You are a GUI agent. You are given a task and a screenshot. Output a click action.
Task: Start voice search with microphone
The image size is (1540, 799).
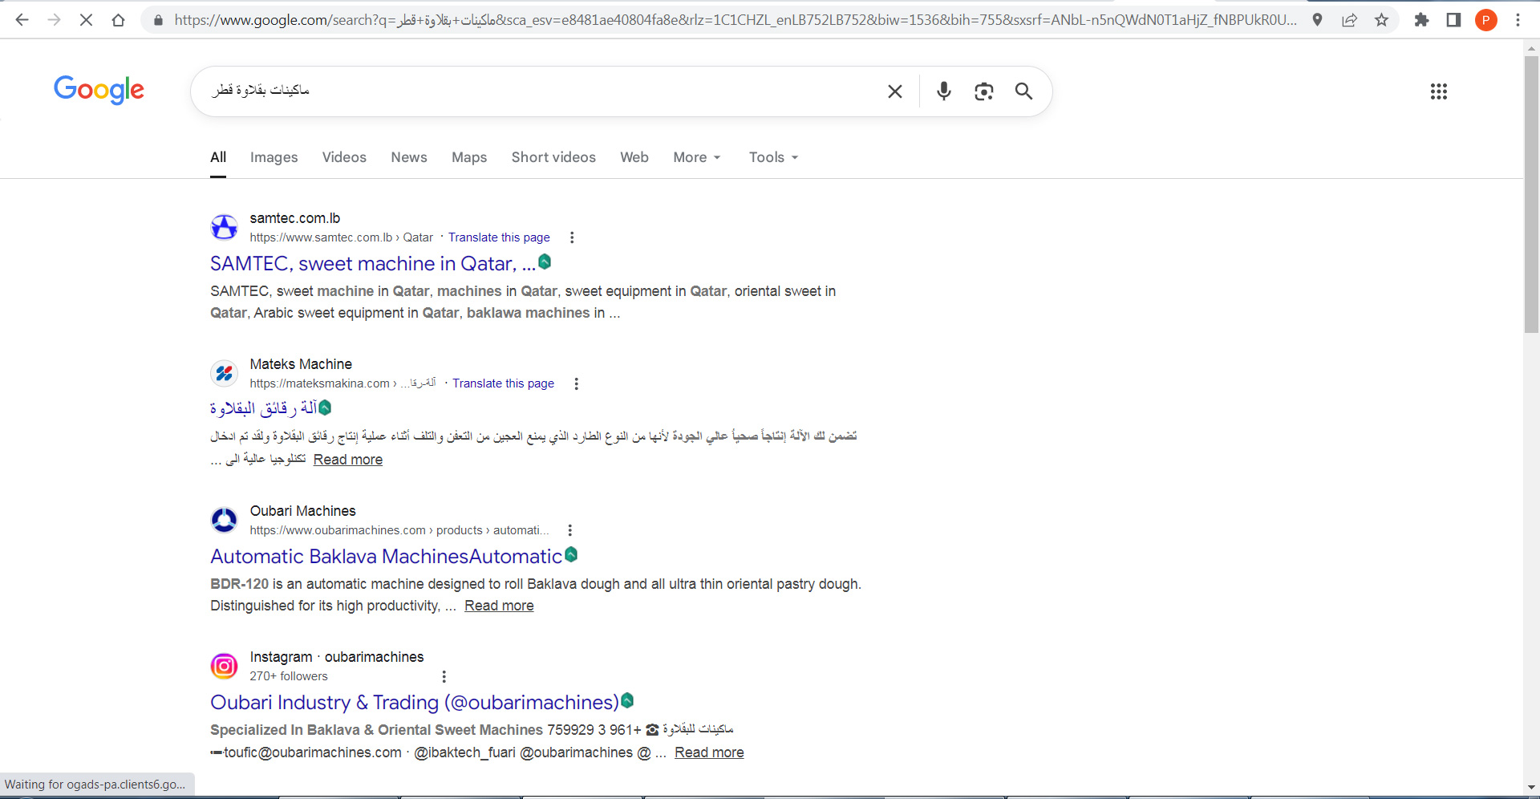(x=944, y=91)
